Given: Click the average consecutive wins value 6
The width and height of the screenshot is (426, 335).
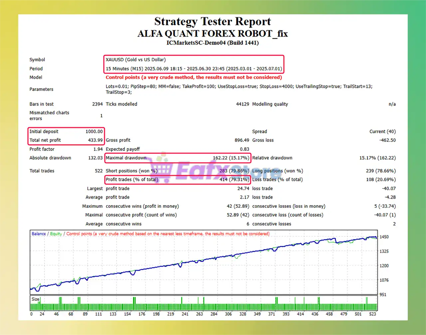Looking at the screenshot, I should tap(248, 224).
